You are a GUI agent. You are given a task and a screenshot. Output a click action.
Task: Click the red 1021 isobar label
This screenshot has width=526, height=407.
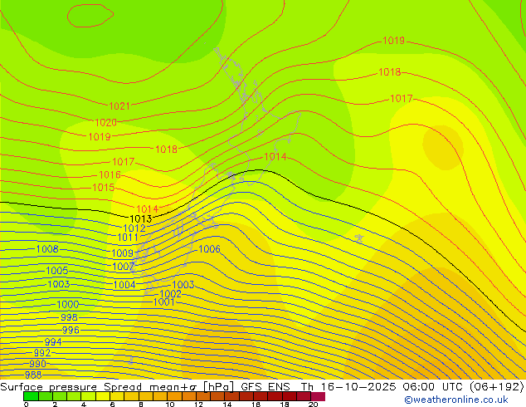pyautogui.click(x=119, y=106)
